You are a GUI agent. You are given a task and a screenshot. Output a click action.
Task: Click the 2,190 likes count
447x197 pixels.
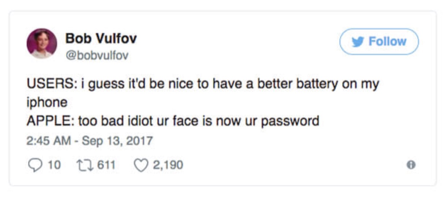(x=168, y=165)
